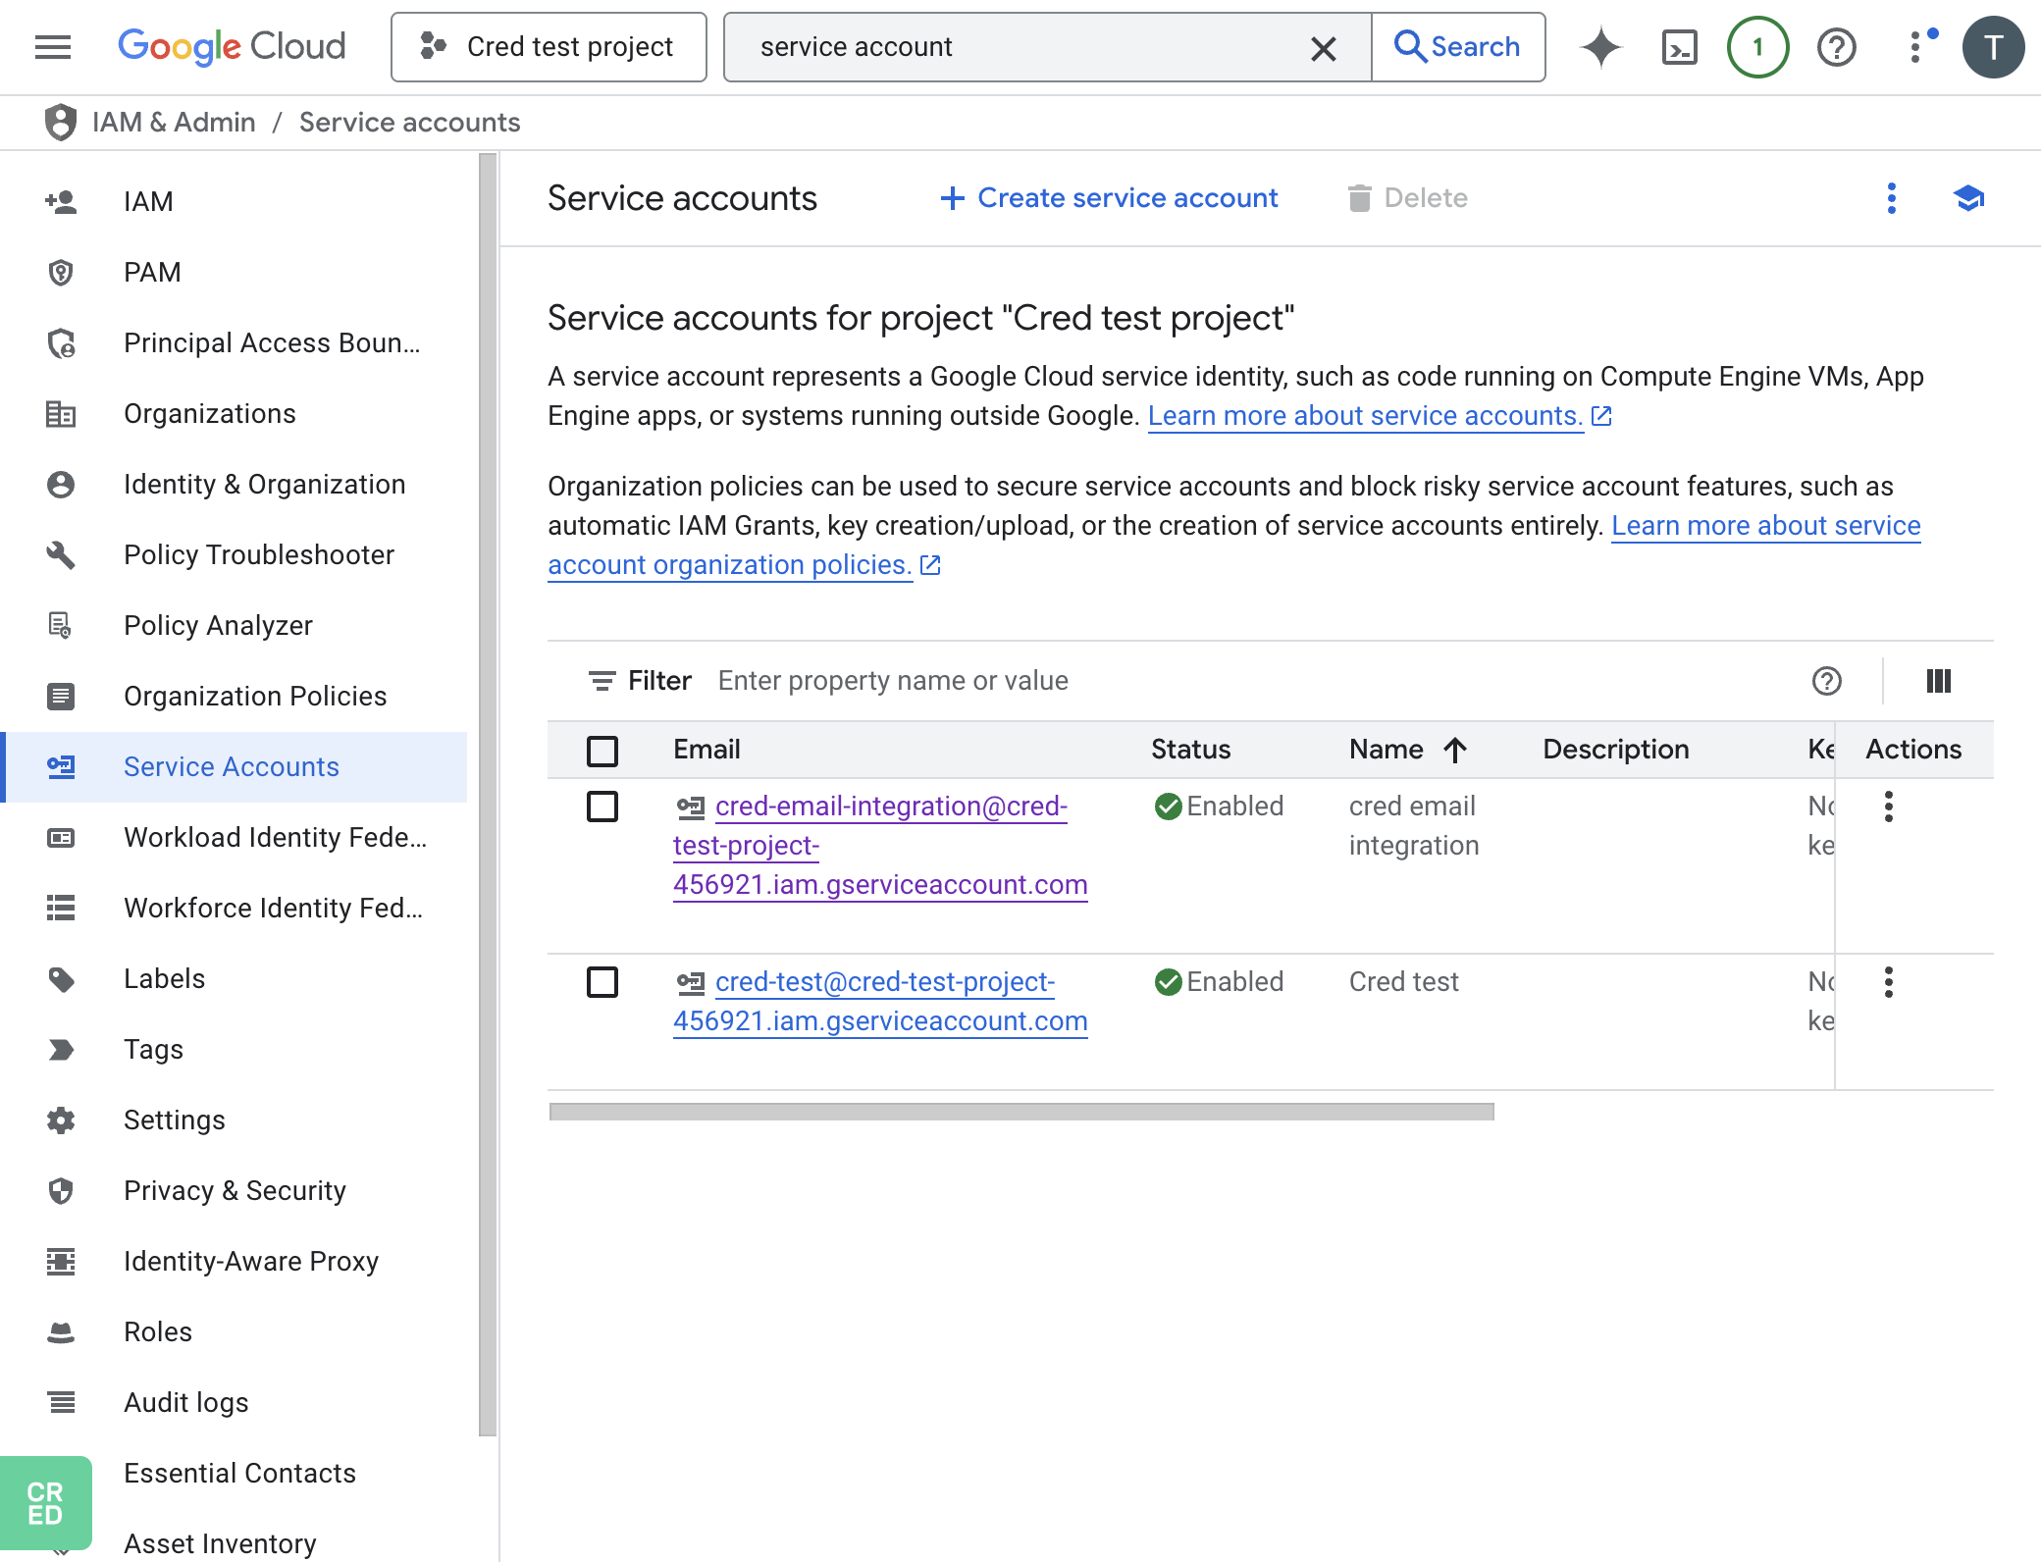Click the table horizontal scrollbar
The image size is (2041, 1562).
click(1021, 1112)
